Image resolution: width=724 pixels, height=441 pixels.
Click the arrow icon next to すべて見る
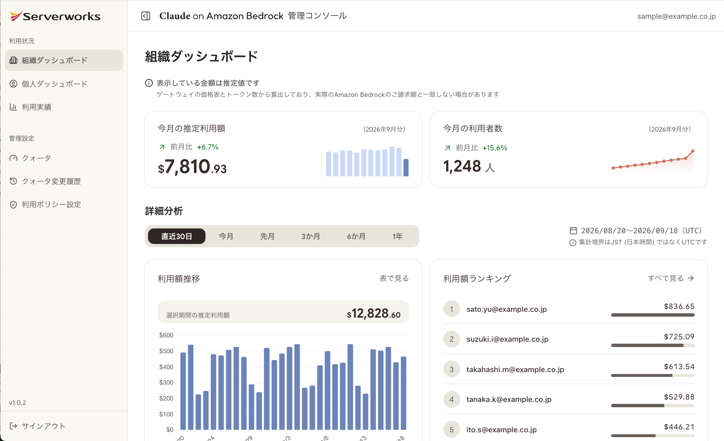click(691, 278)
